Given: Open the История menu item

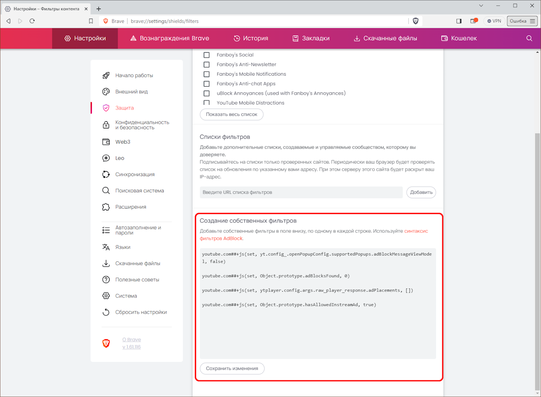Looking at the screenshot, I should point(251,38).
